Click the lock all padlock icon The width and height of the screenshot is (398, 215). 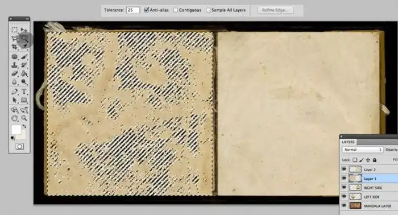pyautogui.click(x=374, y=160)
